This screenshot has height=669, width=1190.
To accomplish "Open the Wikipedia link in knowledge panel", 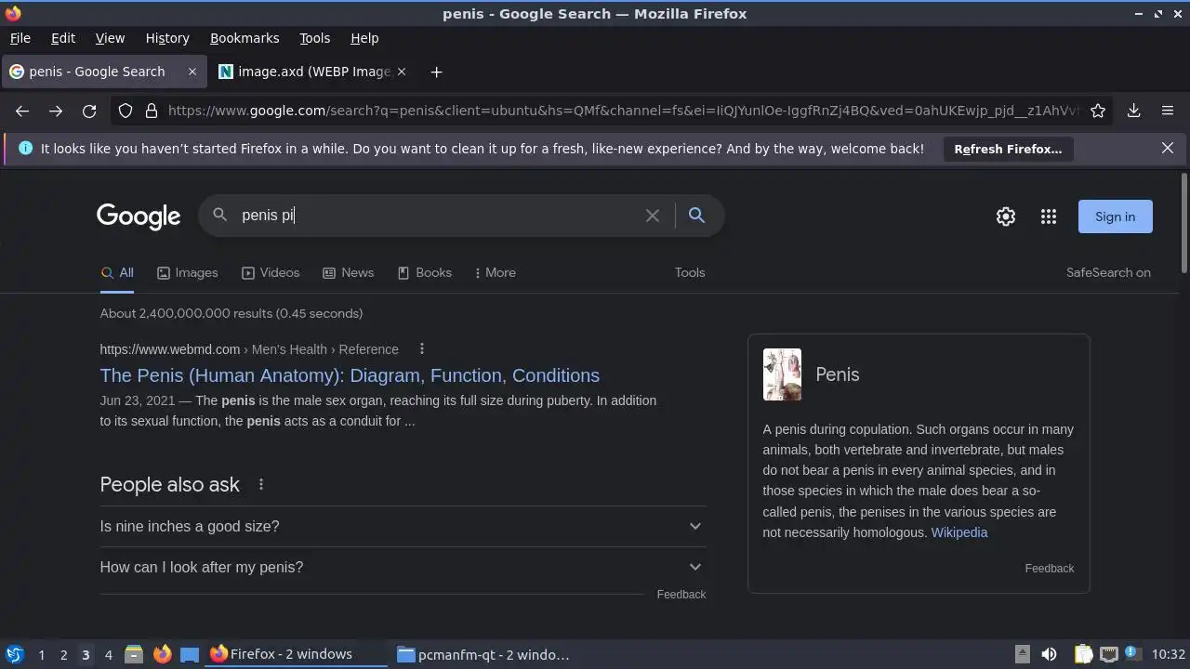I will (x=959, y=532).
